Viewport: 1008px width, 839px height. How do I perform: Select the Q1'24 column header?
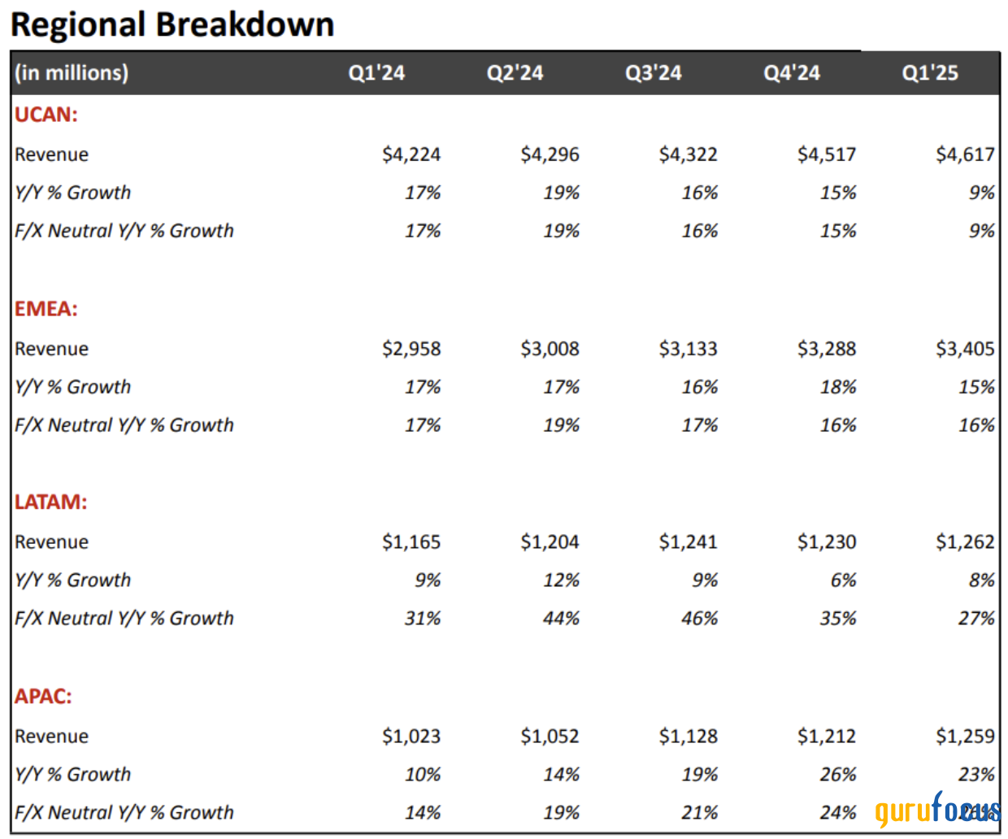coord(376,73)
